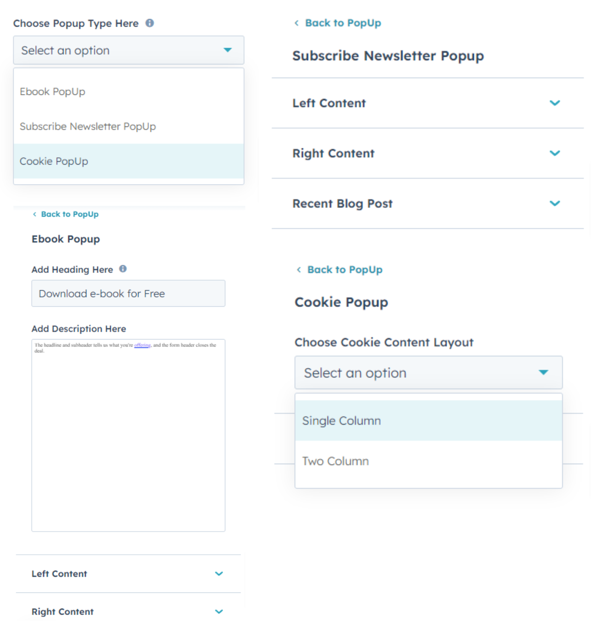Open the Choose Popup Type dropdown
This screenshot has height=634, width=609.
129,50
